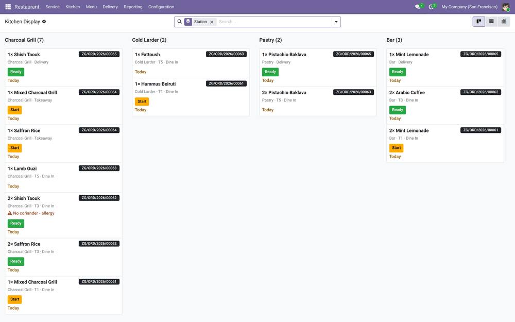Click the Kitchen Display breadcrumb title
Image resolution: width=515 pixels, height=322 pixels.
click(22, 21)
